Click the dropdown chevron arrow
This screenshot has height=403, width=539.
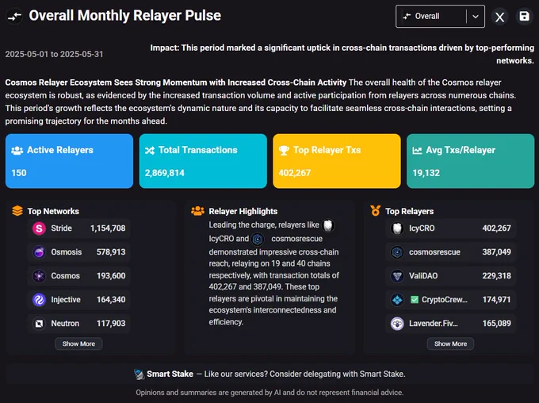(x=476, y=16)
